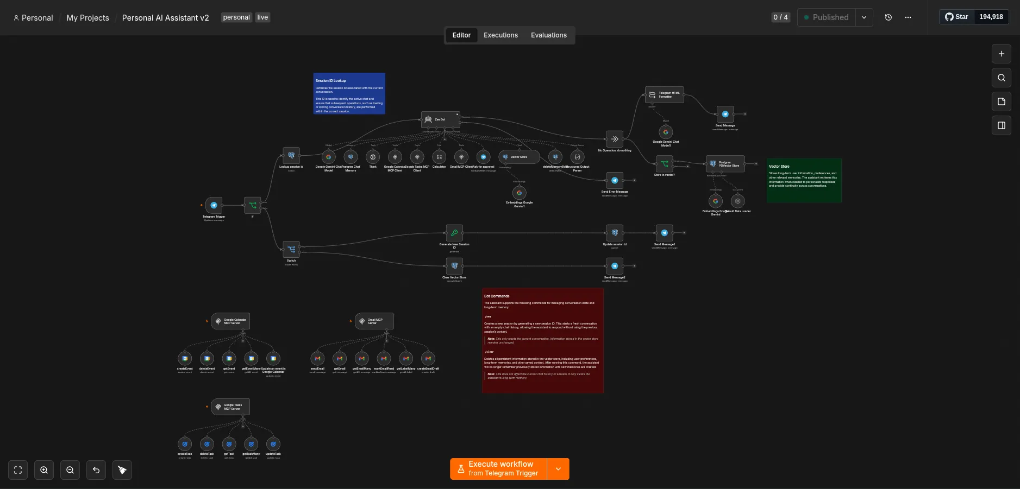The width and height of the screenshot is (1020, 489).
Task: Select the markEmailRead Gmail node
Action: [x=384, y=358]
